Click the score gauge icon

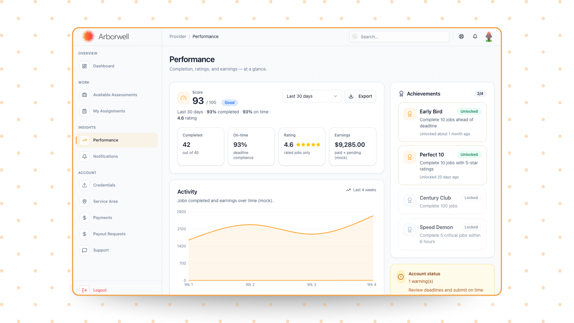[184, 98]
